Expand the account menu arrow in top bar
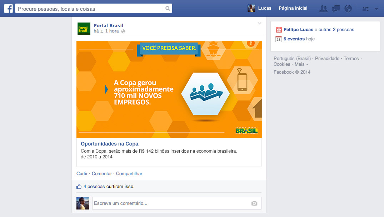The height and width of the screenshot is (217, 384). tap(376, 9)
